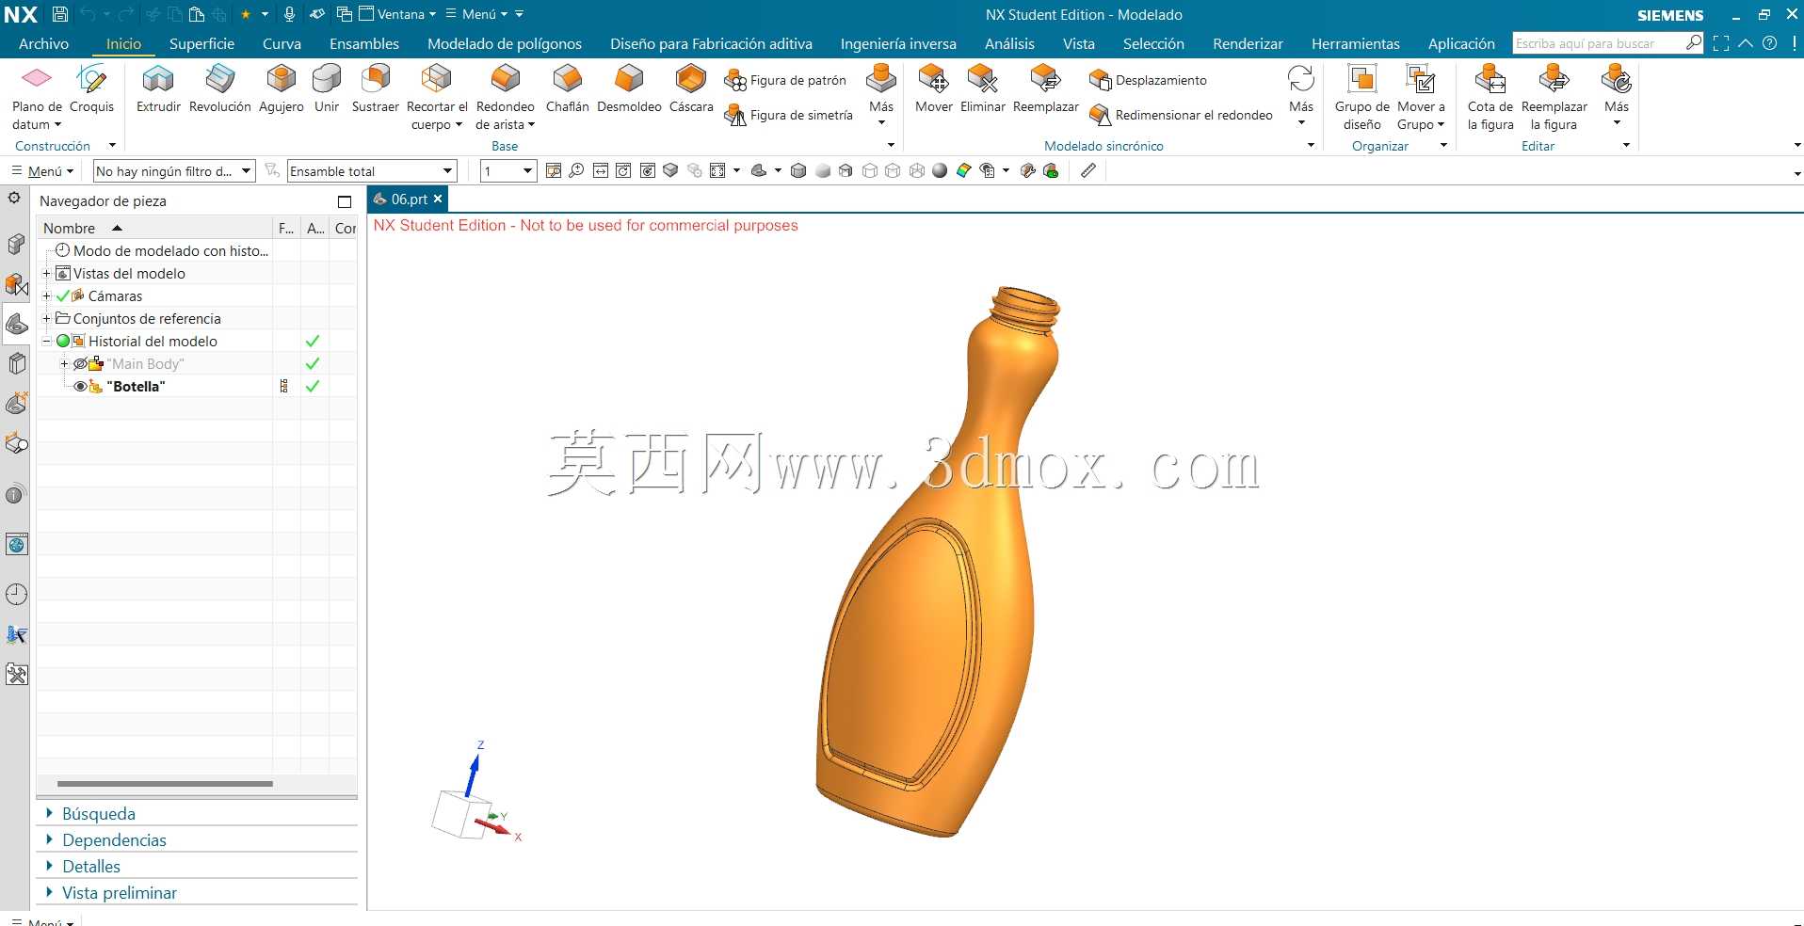Click Desplazamiento button
Screen dimensions: 1804x926
pyautogui.click(x=1147, y=80)
